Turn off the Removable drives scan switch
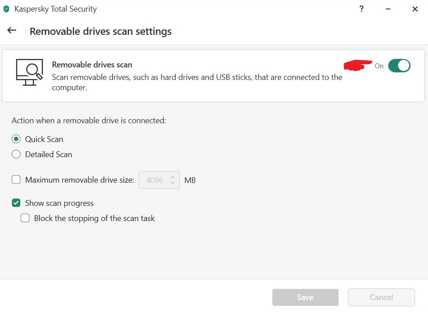Screen dimensions: 428x313 coord(399,66)
